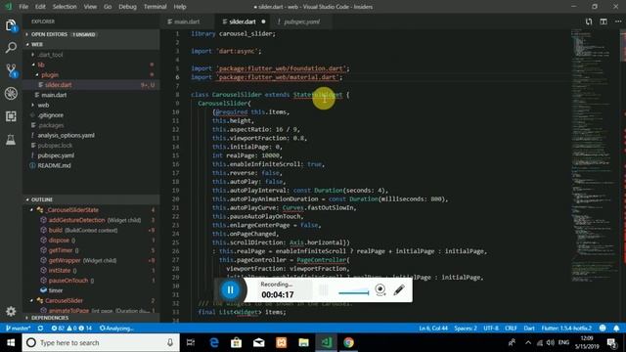The image size is (626, 352).
Task: Open the Edit menu
Action: point(40,7)
